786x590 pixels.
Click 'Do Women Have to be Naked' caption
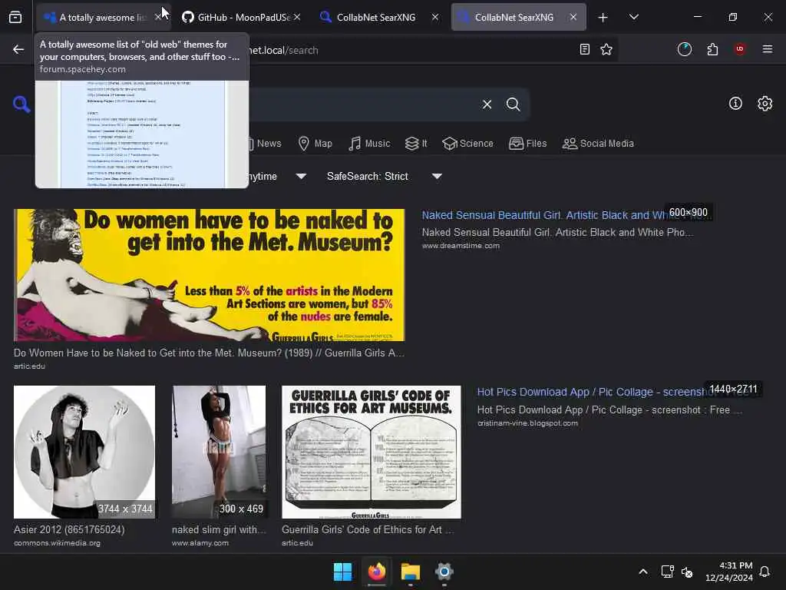click(209, 353)
